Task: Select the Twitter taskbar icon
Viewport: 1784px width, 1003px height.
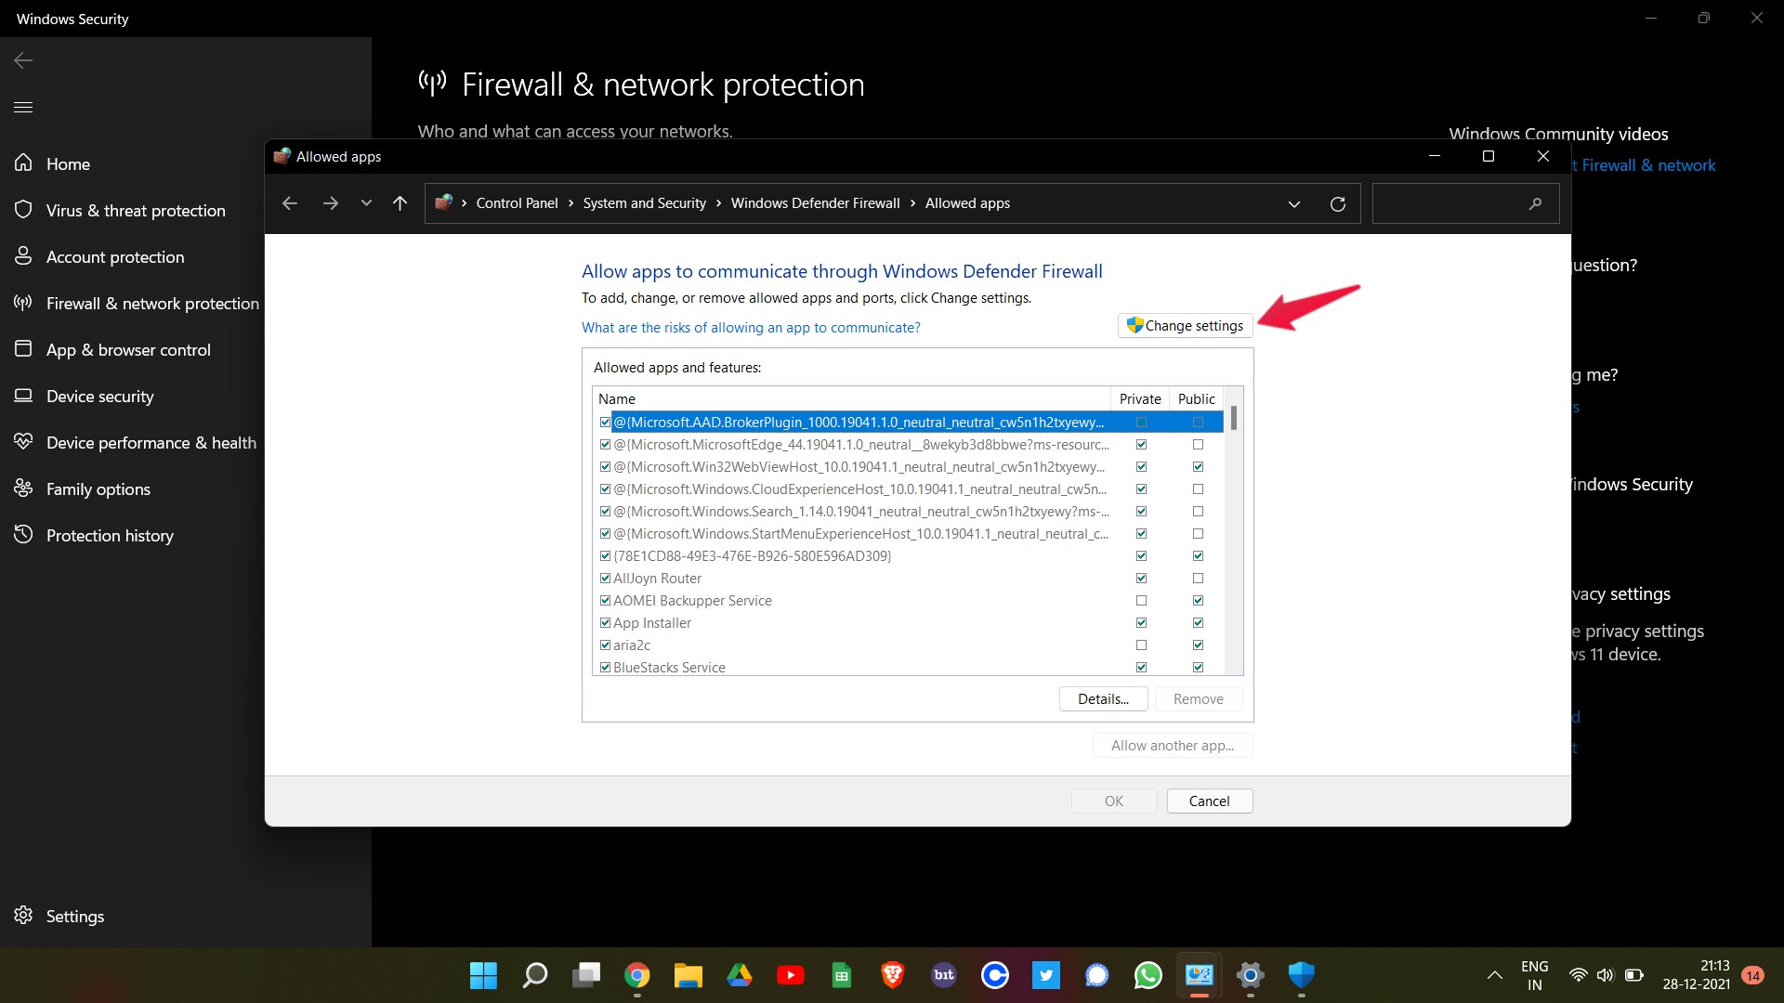Action: (1046, 975)
